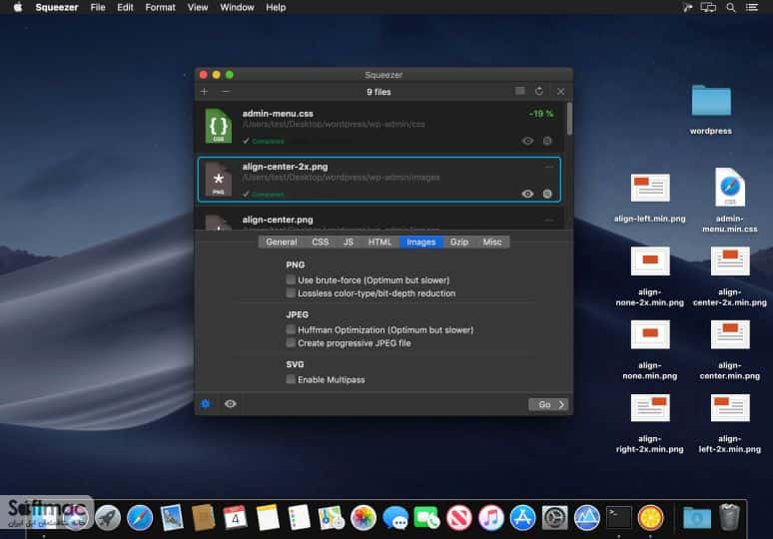Image resolution: width=773 pixels, height=539 pixels.
Task: Preview admin-menu.css with its eye icon
Action: click(527, 141)
